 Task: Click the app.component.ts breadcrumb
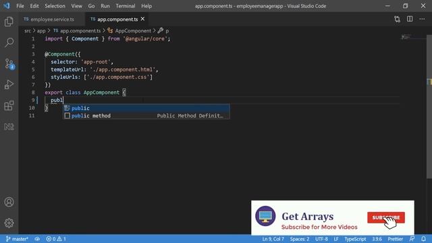(x=77, y=30)
